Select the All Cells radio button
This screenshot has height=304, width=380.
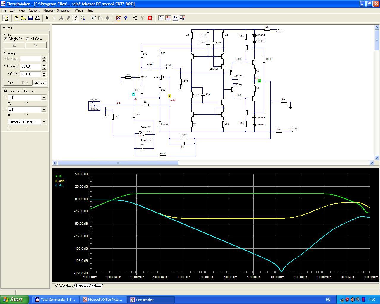[x=28, y=39]
